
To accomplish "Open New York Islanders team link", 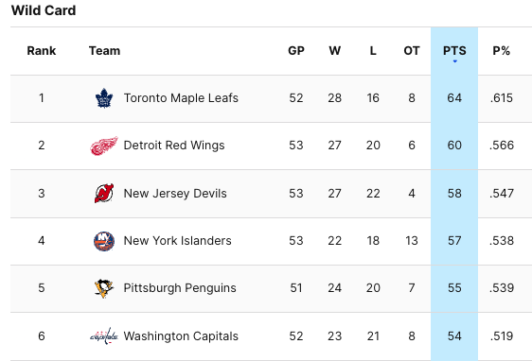I will [x=177, y=241].
